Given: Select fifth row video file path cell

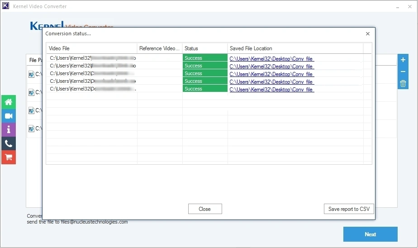Looking at the screenshot, I should 92,89.
